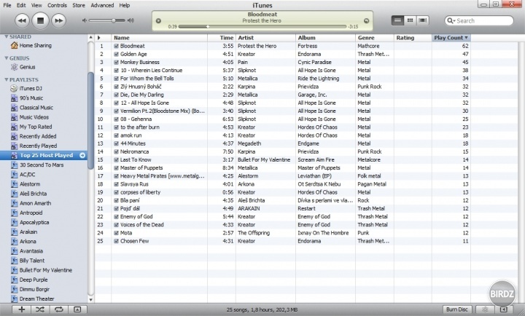Switch to grid view
525x316 pixels.
(410, 20)
